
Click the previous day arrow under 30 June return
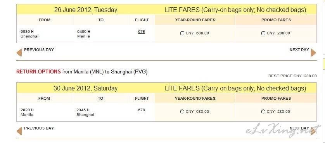tap(19, 131)
